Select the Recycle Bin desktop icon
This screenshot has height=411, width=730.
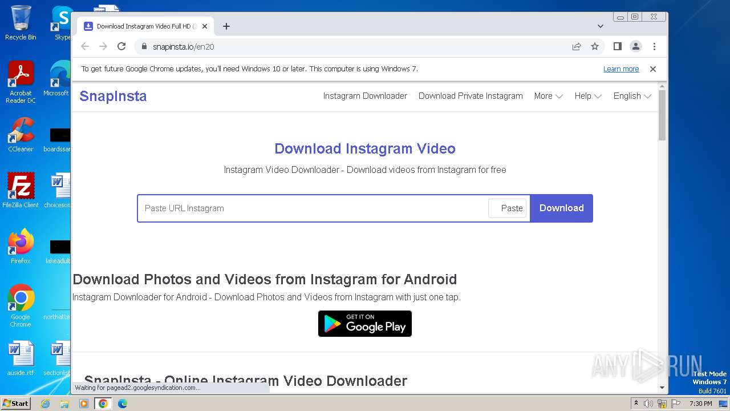(x=21, y=23)
